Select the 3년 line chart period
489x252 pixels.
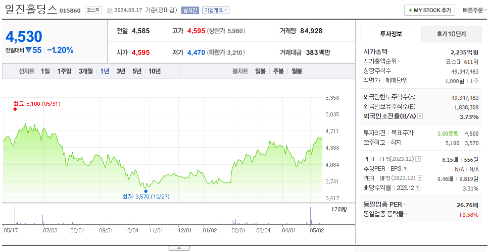121,71
